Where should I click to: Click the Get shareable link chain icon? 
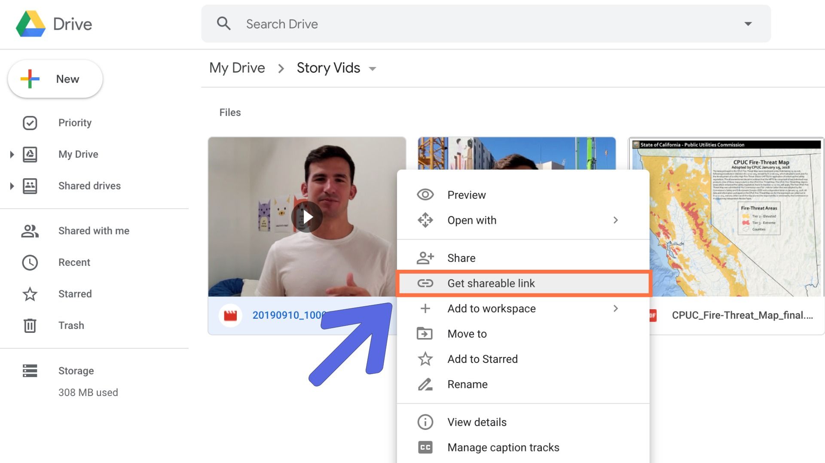click(425, 283)
